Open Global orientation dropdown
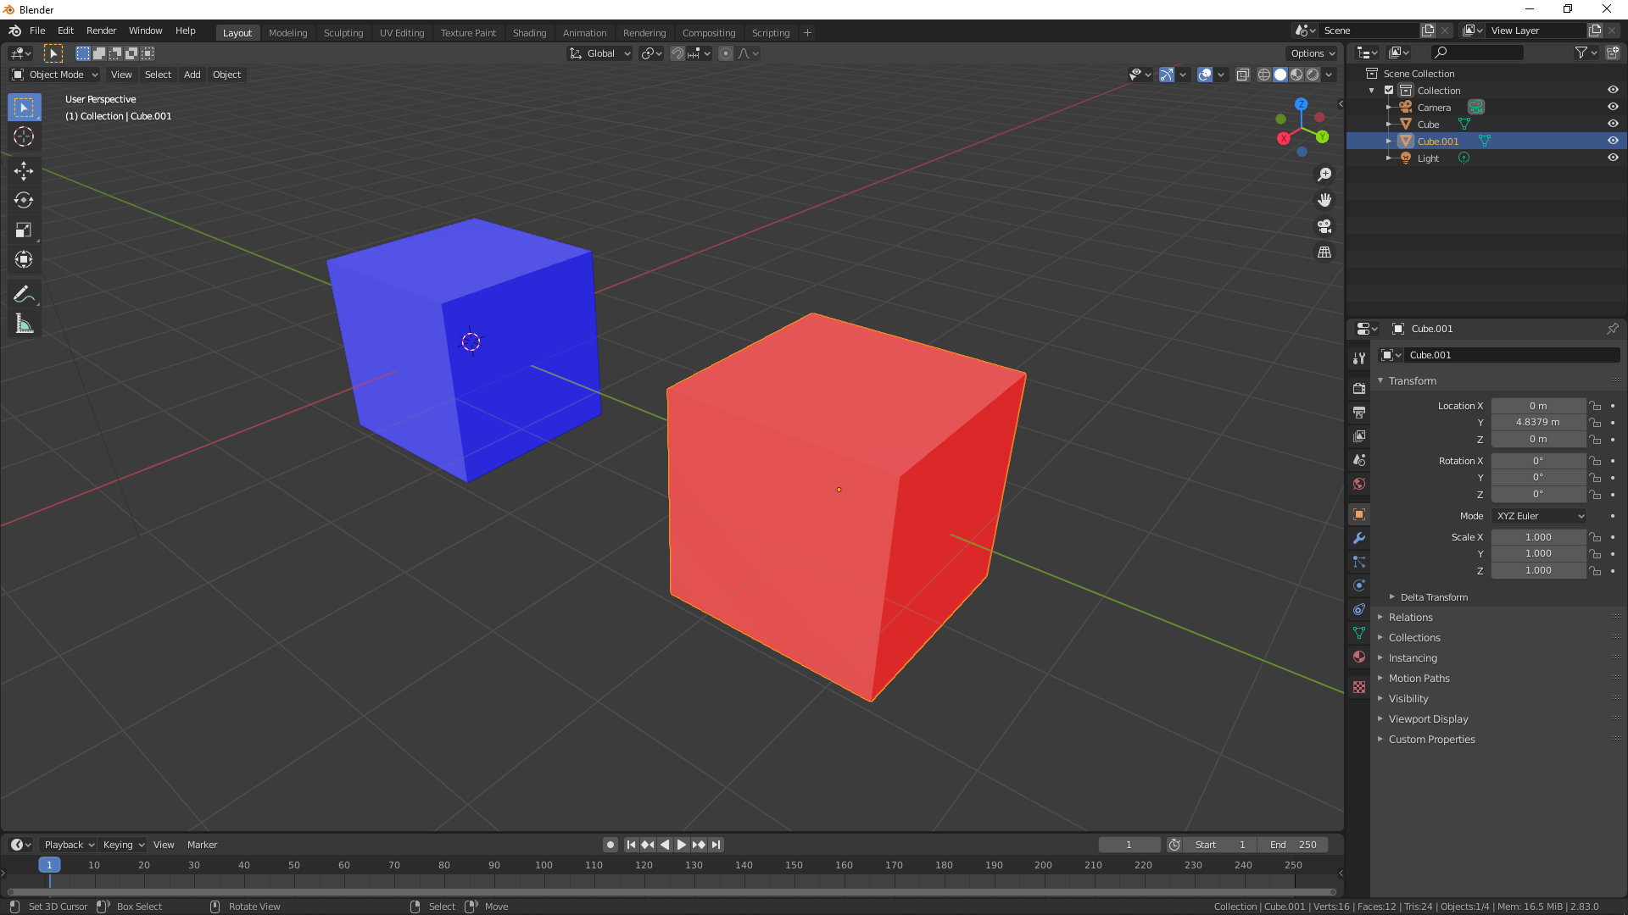 599,53
